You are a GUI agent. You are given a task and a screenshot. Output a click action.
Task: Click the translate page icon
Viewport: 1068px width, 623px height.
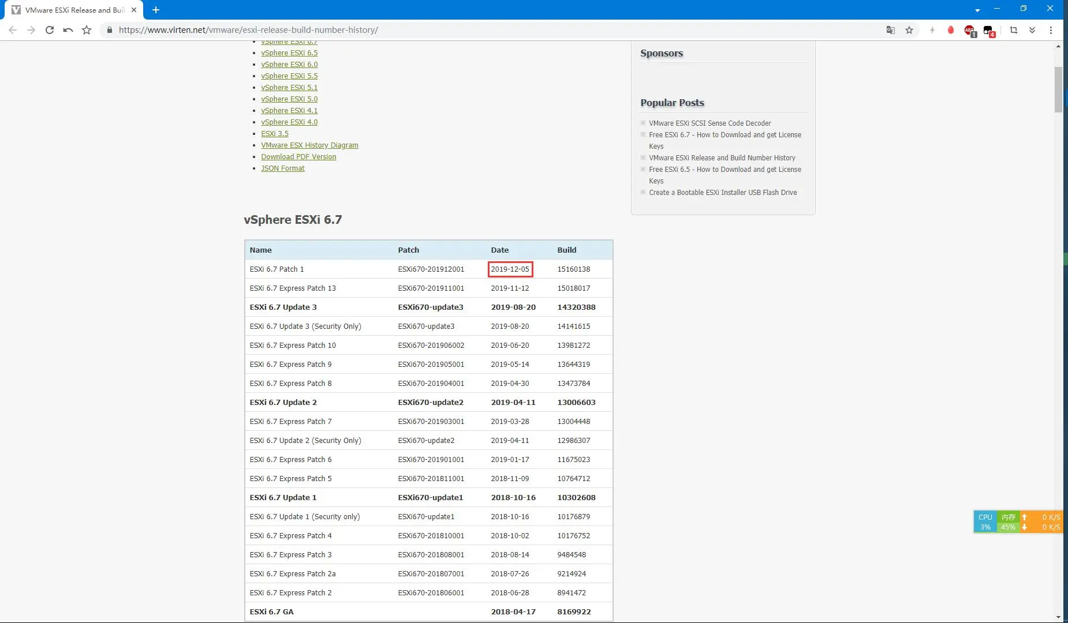(x=890, y=30)
